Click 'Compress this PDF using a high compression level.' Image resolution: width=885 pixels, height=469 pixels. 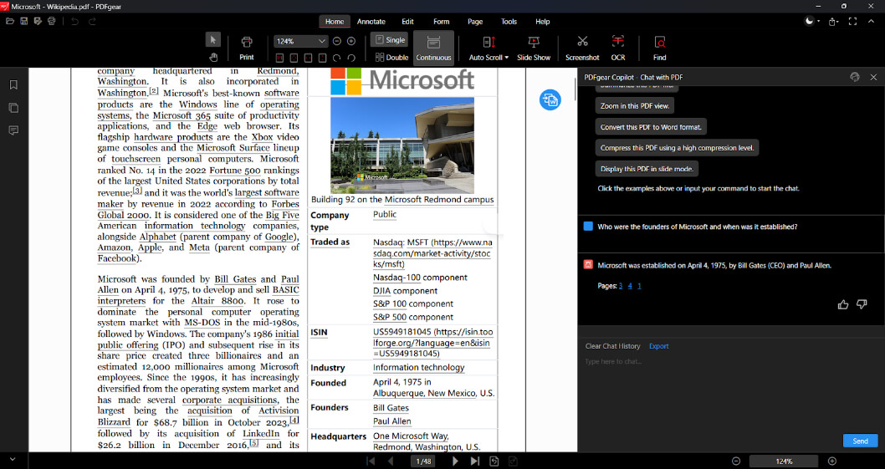pyautogui.click(x=677, y=148)
